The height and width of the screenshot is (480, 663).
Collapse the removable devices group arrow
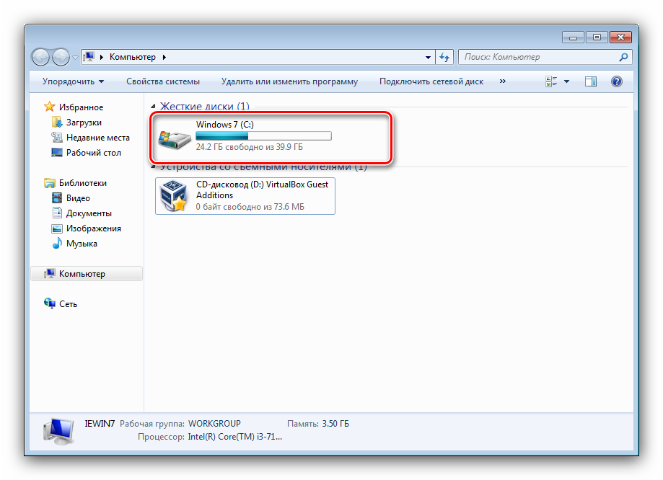[x=153, y=167]
